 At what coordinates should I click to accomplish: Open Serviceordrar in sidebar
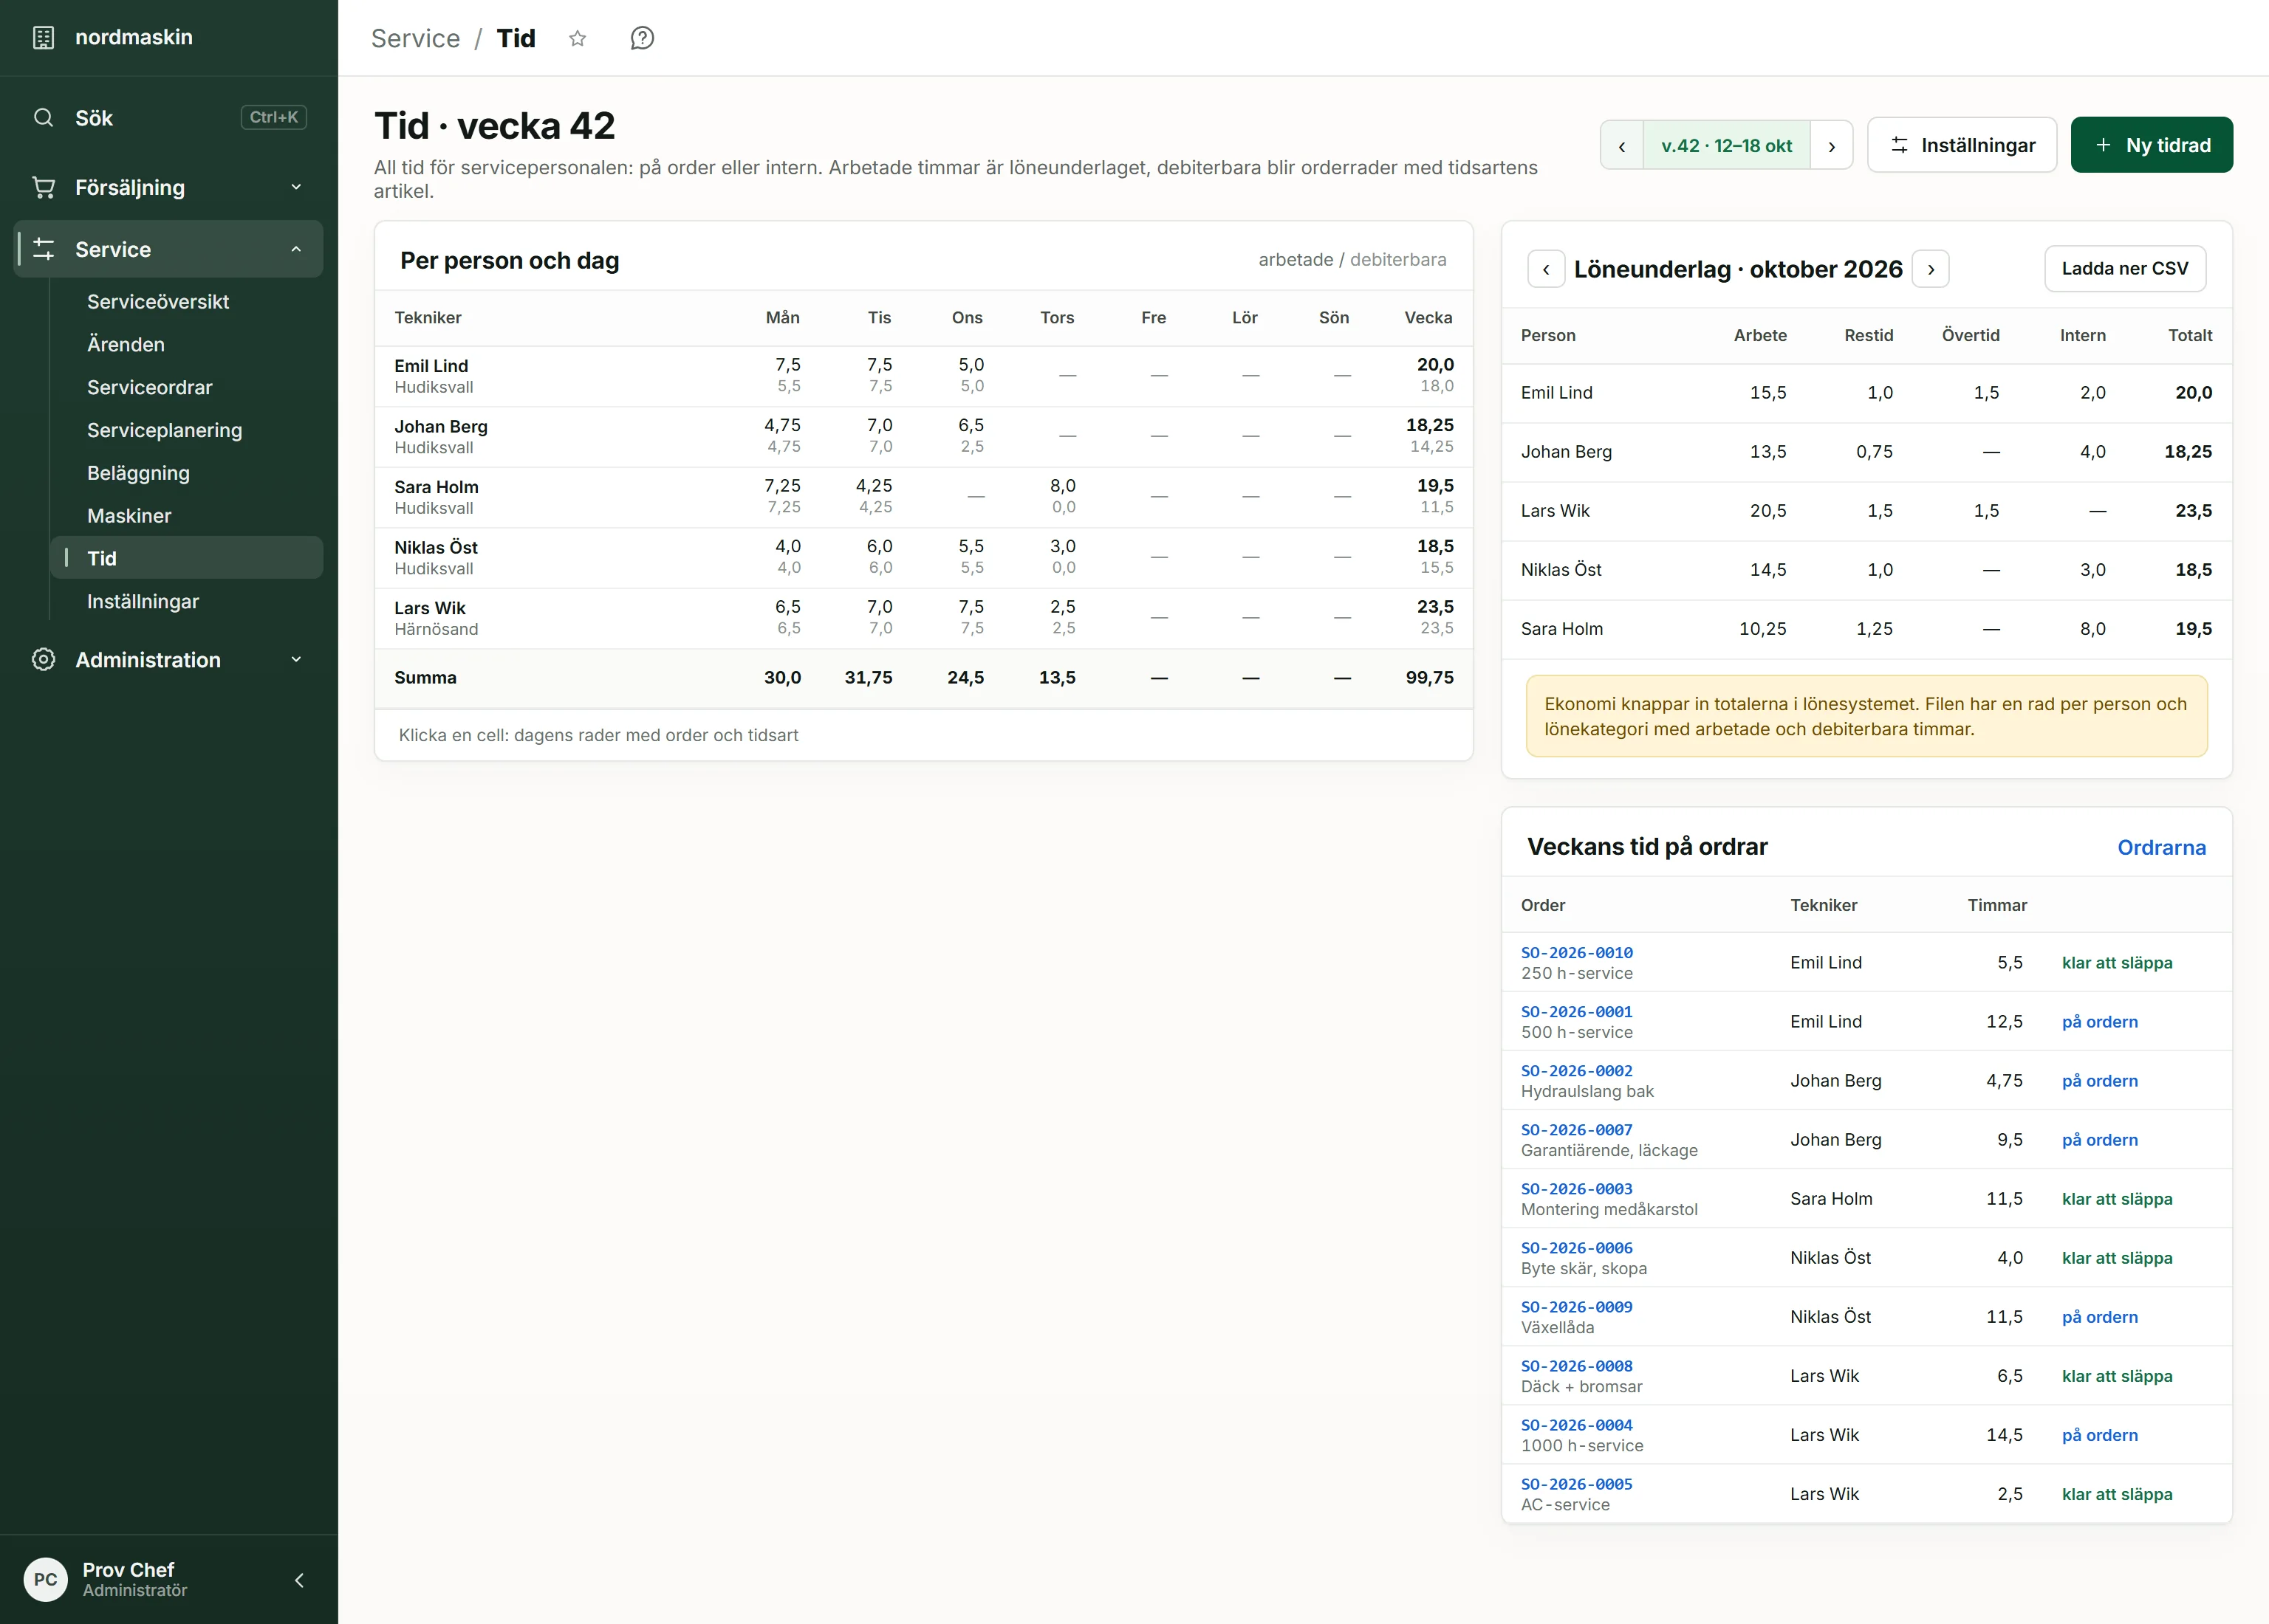[186, 387]
